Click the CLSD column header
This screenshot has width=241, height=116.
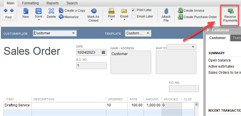[188, 99]
